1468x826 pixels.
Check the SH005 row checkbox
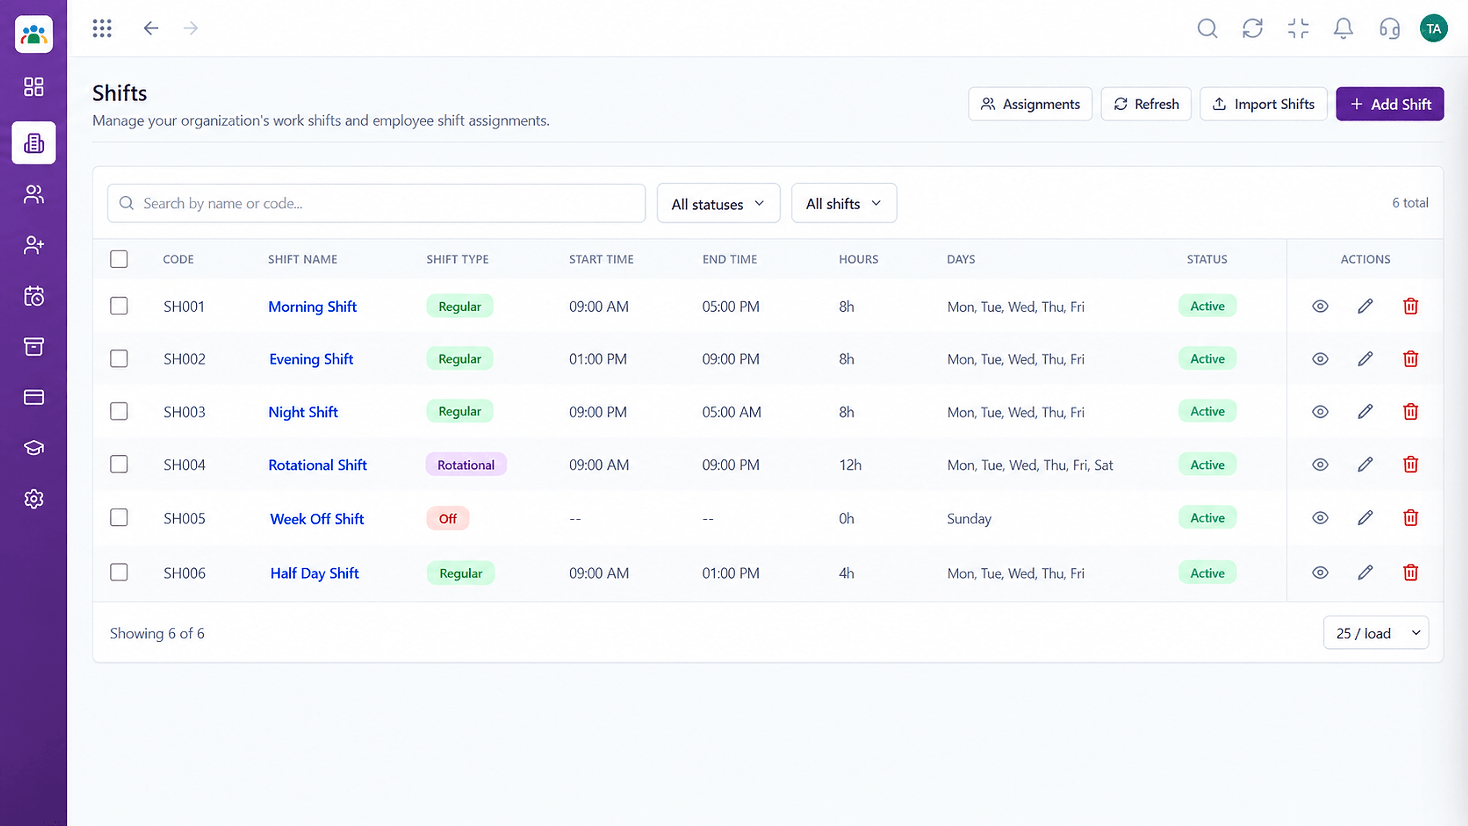click(119, 518)
